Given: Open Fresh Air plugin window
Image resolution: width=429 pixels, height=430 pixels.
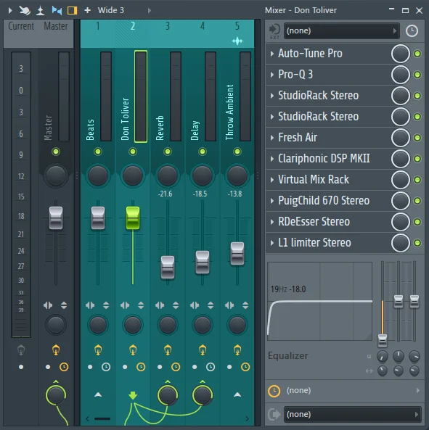Looking at the screenshot, I should coord(298,137).
